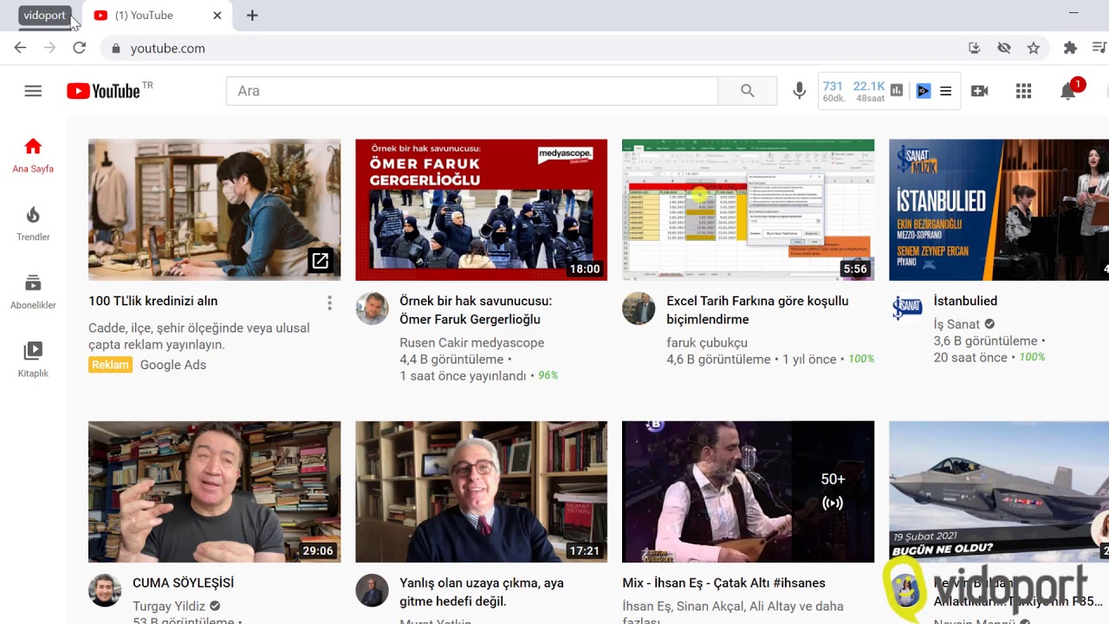
Task: Go back in the browser
Action: [20, 48]
